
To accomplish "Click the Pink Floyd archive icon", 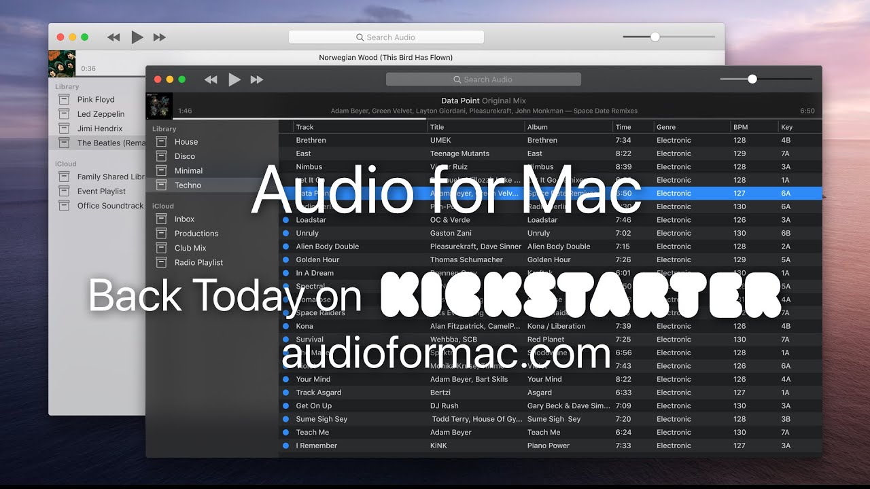I will pos(65,99).
